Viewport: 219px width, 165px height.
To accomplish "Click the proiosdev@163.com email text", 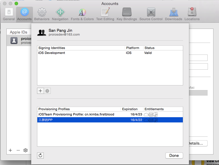I will pos(64,34).
